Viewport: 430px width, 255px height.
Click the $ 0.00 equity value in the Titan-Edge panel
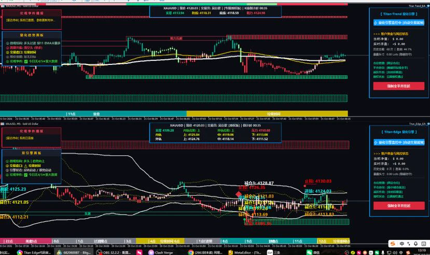click(x=398, y=158)
